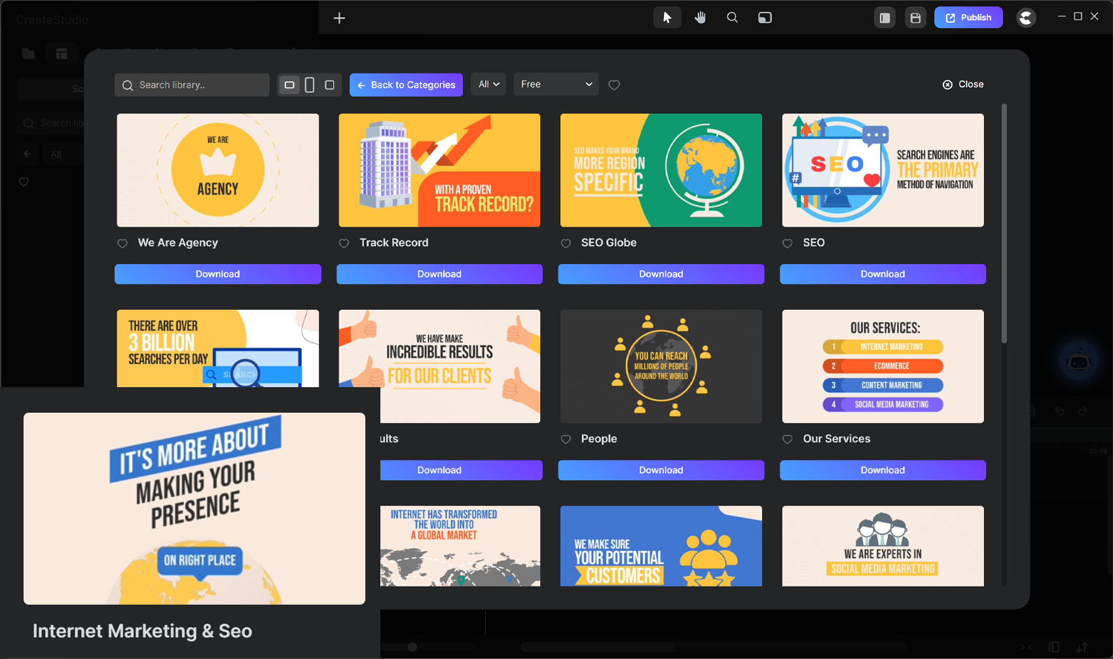Activate the hand pan tool
This screenshot has width=1113, height=659.
tap(700, 18)
